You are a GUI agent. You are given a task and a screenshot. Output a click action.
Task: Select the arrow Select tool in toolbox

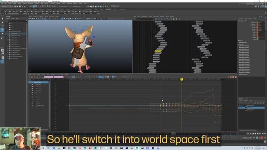tap(2, 18)
